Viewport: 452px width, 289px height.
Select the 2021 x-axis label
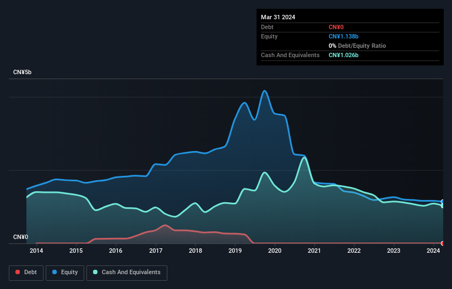tap(314, 251)
